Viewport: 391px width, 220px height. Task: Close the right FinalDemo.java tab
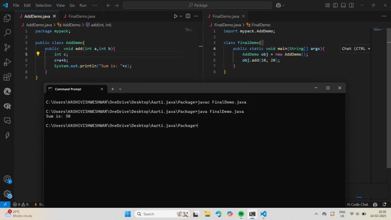243,16
